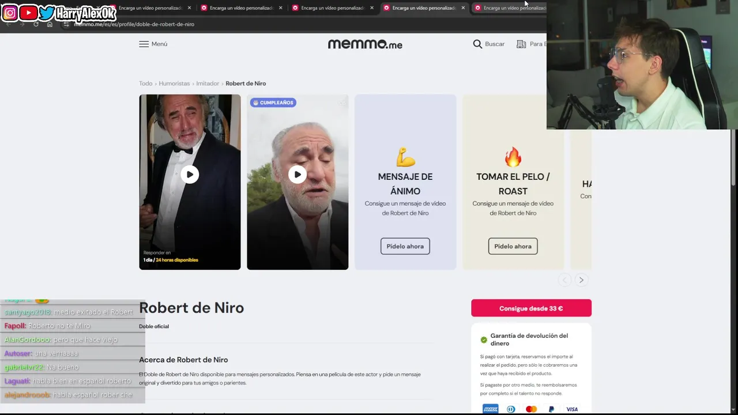Viewport: 738px width, 415px height.
Task: Click the PayPal payment icon
Action: coord(551,409)
